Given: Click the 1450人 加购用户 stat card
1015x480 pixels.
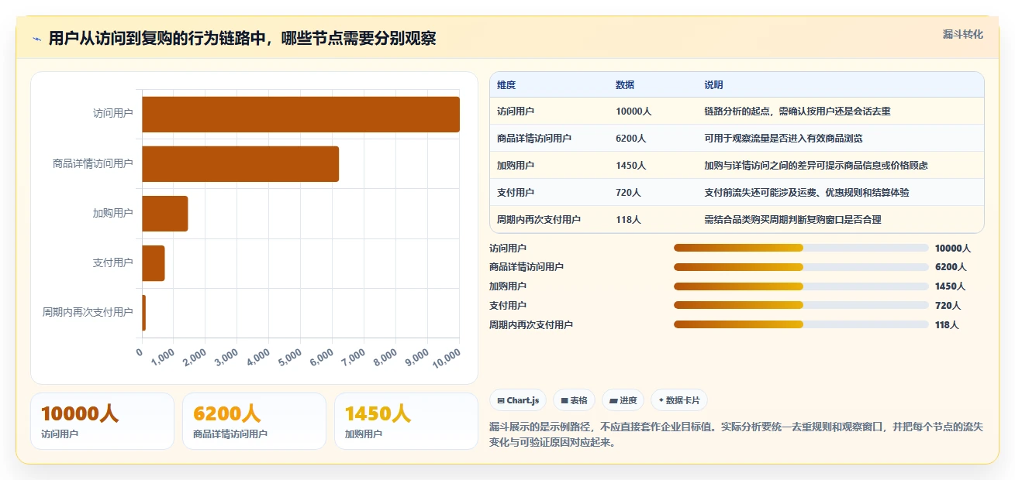Looking at the screenshot, I should (406, 421).
